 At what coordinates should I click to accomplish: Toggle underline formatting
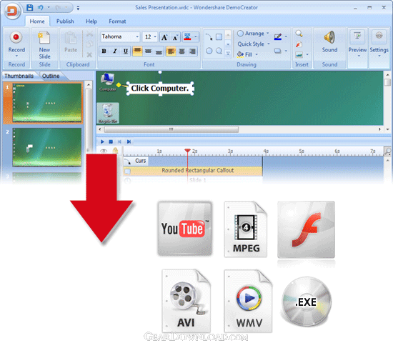[126, 51]
